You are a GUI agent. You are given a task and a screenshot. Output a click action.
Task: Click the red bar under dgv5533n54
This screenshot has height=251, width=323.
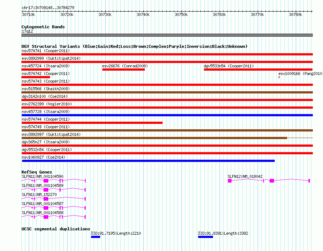pyautogui.click(x=258, y=70)
